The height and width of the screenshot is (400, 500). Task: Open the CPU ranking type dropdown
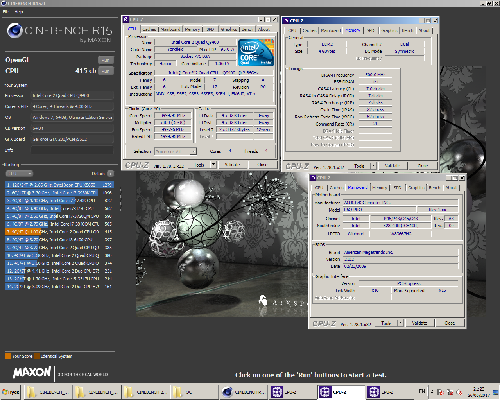coord(19,174)
